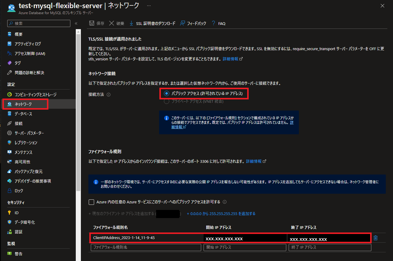Click サーバー パラメーター gear icon
This screenshot has height=261, width=393.
click(x=9, y=133)
